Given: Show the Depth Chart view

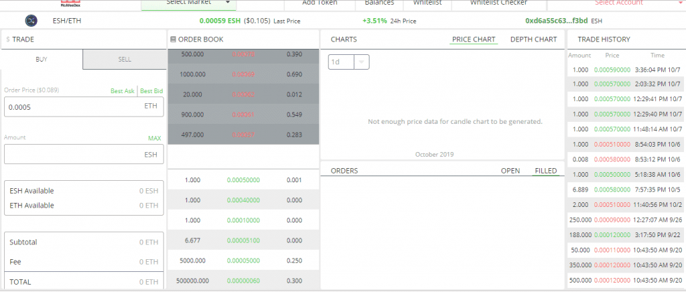Looking at the screenshot, I should (533, 40).
